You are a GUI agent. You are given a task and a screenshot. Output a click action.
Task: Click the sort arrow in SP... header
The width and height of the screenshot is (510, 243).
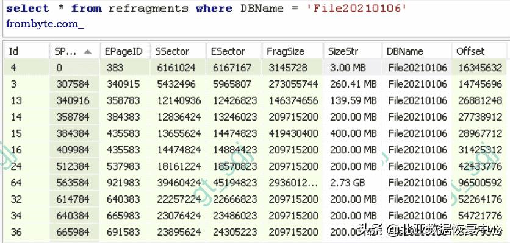[x=87, y=52]
